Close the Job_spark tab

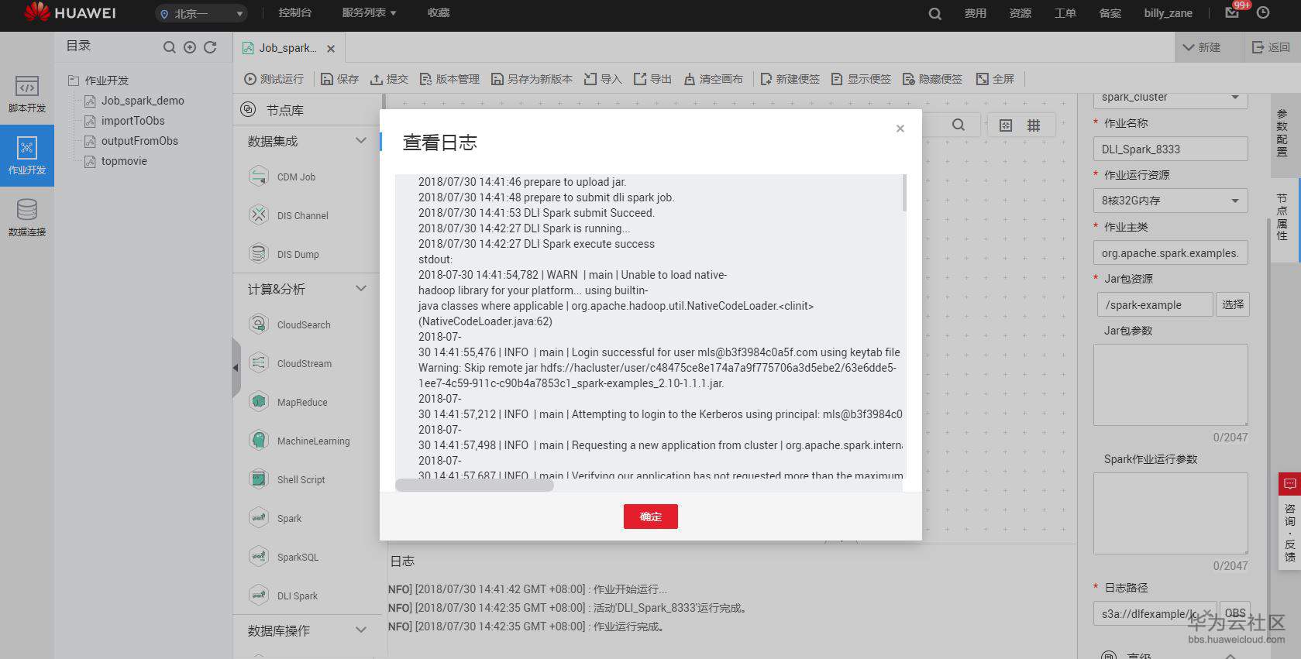(x=331, y=49)
